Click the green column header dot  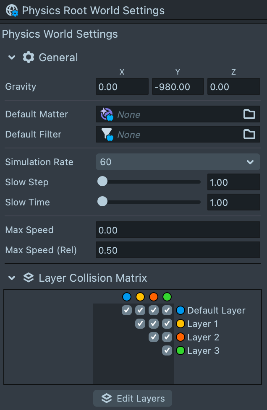coord(167,297)
